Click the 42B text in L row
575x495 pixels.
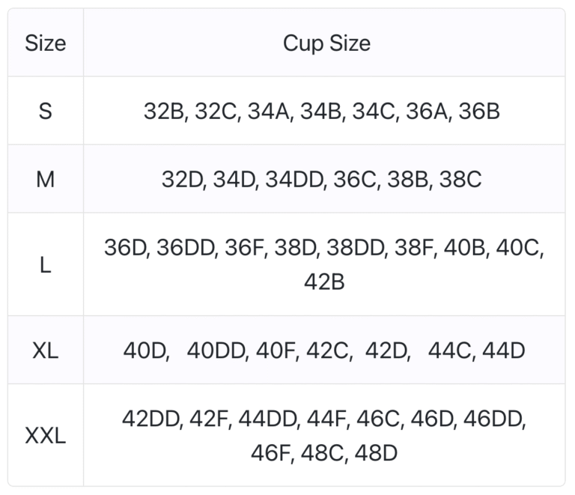[x=324, y=282]
